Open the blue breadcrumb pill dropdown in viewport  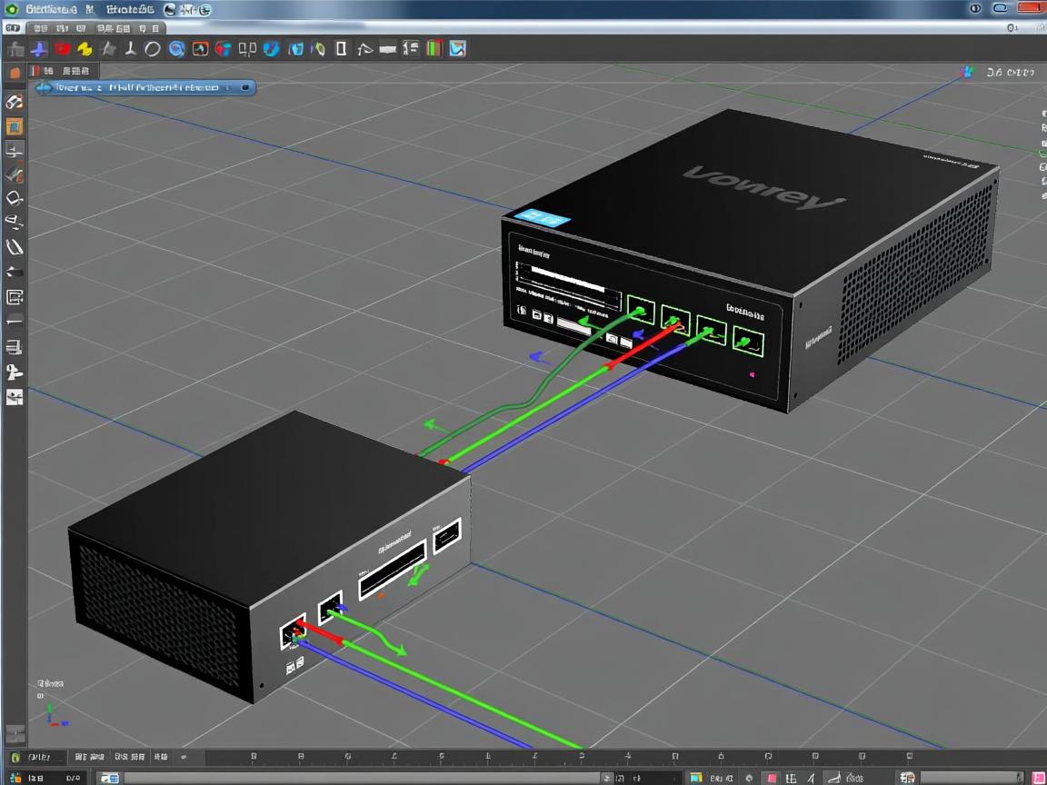tap(144, 88)
